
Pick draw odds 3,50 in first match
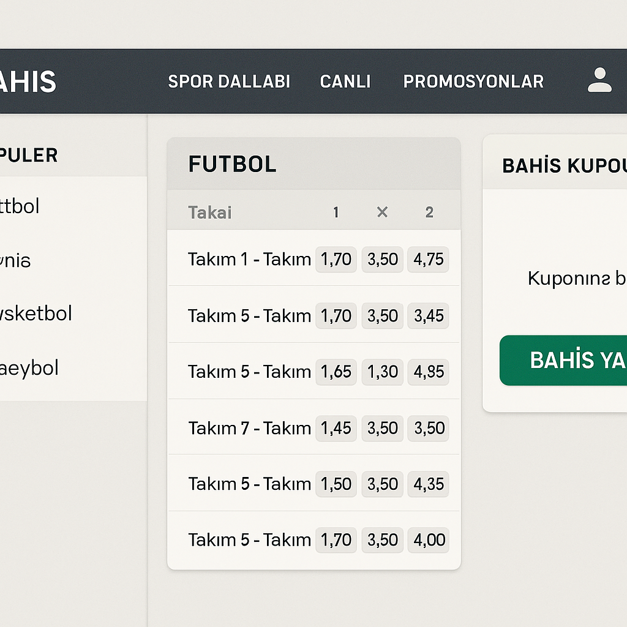pos(383,259)
